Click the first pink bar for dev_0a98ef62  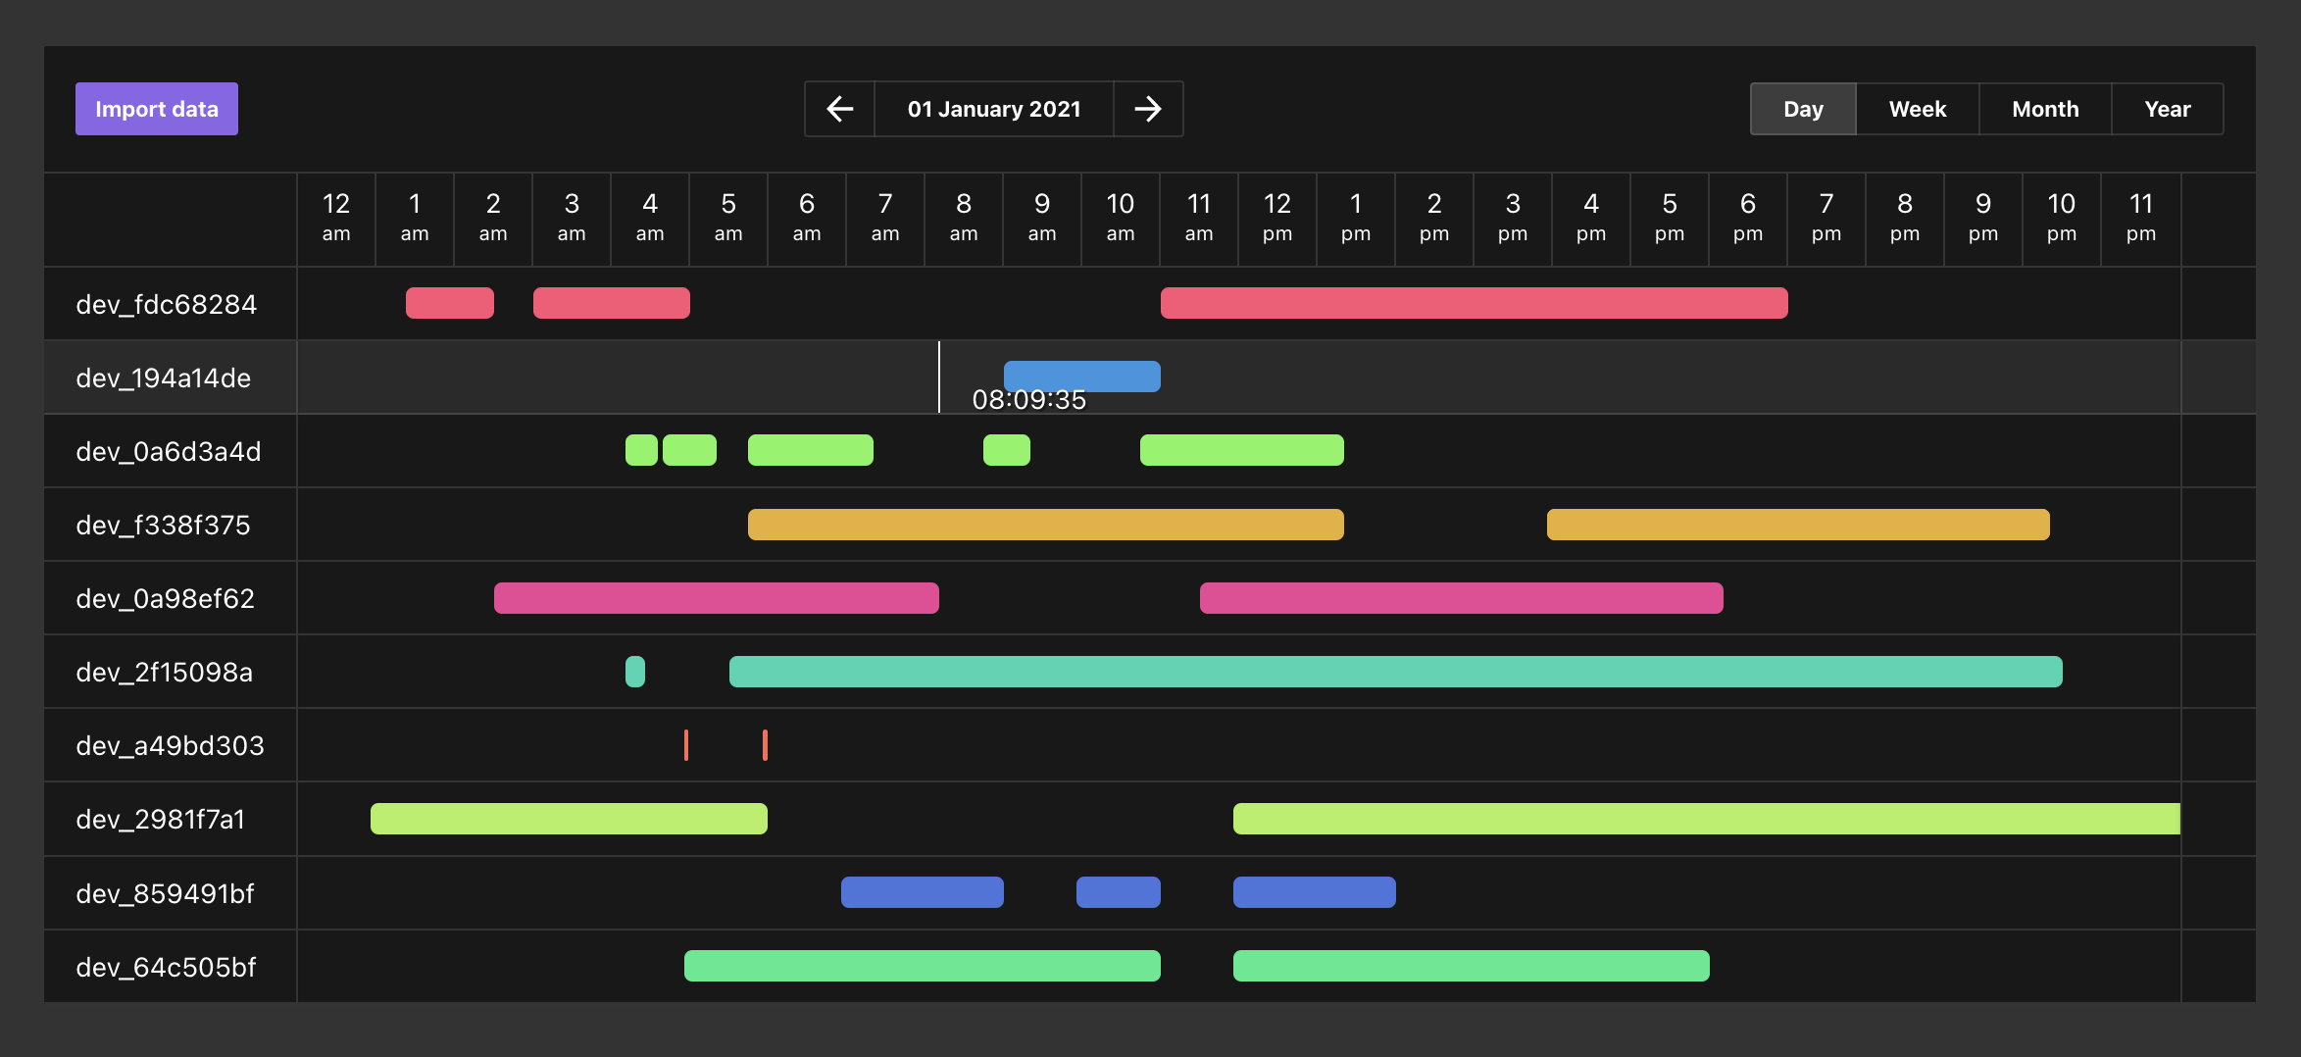(716, 598)
